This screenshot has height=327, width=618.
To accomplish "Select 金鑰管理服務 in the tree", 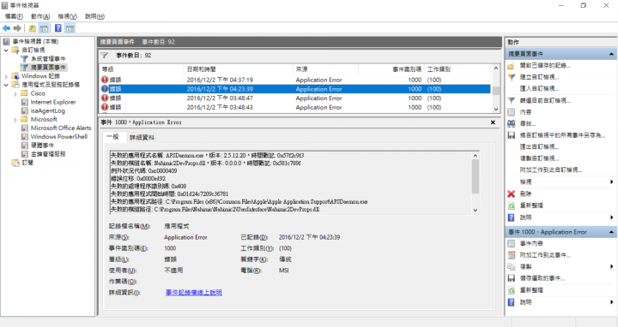I will point(48,154).
